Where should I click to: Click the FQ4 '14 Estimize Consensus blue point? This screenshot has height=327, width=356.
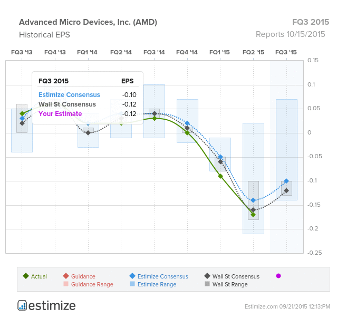pyautogui.click(x=187, y=123)
